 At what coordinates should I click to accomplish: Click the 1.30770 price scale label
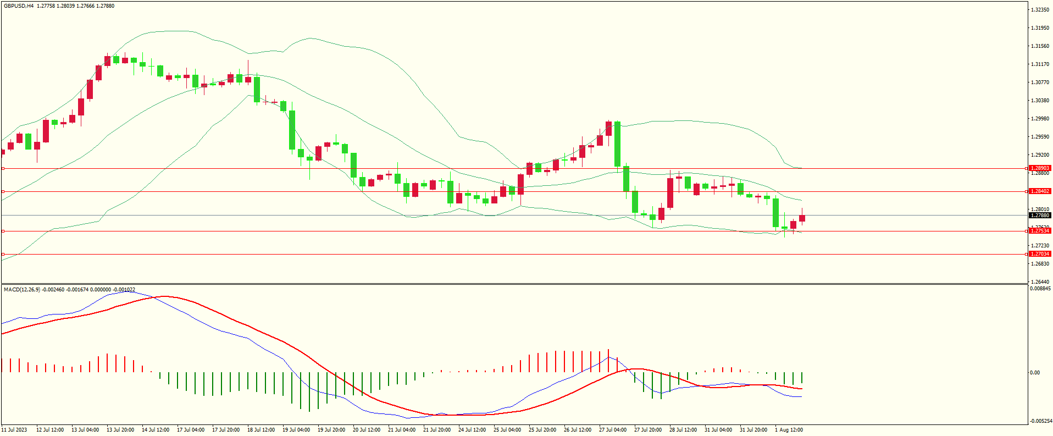(1040, 82)
